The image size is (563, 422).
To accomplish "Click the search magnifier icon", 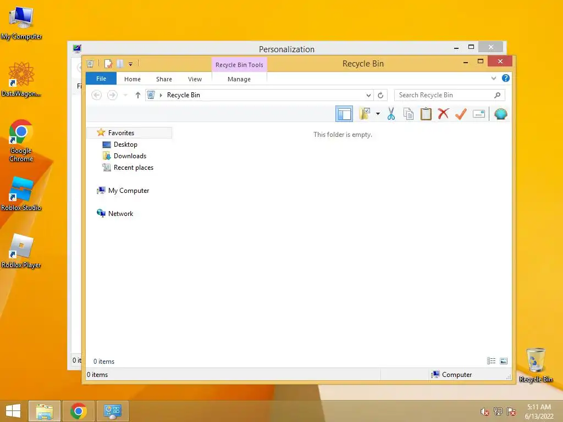I will click(x=497, y=95).
